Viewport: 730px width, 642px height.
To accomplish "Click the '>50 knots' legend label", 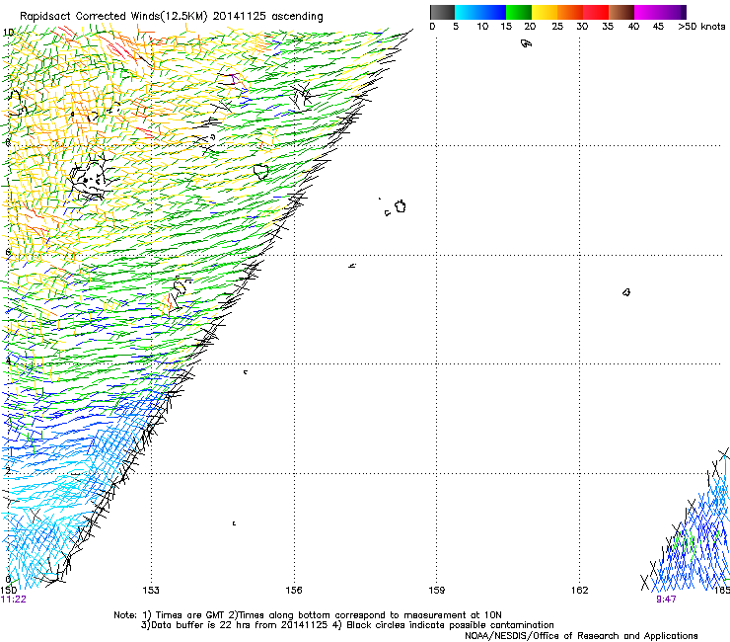I will [x=701, y=27].
